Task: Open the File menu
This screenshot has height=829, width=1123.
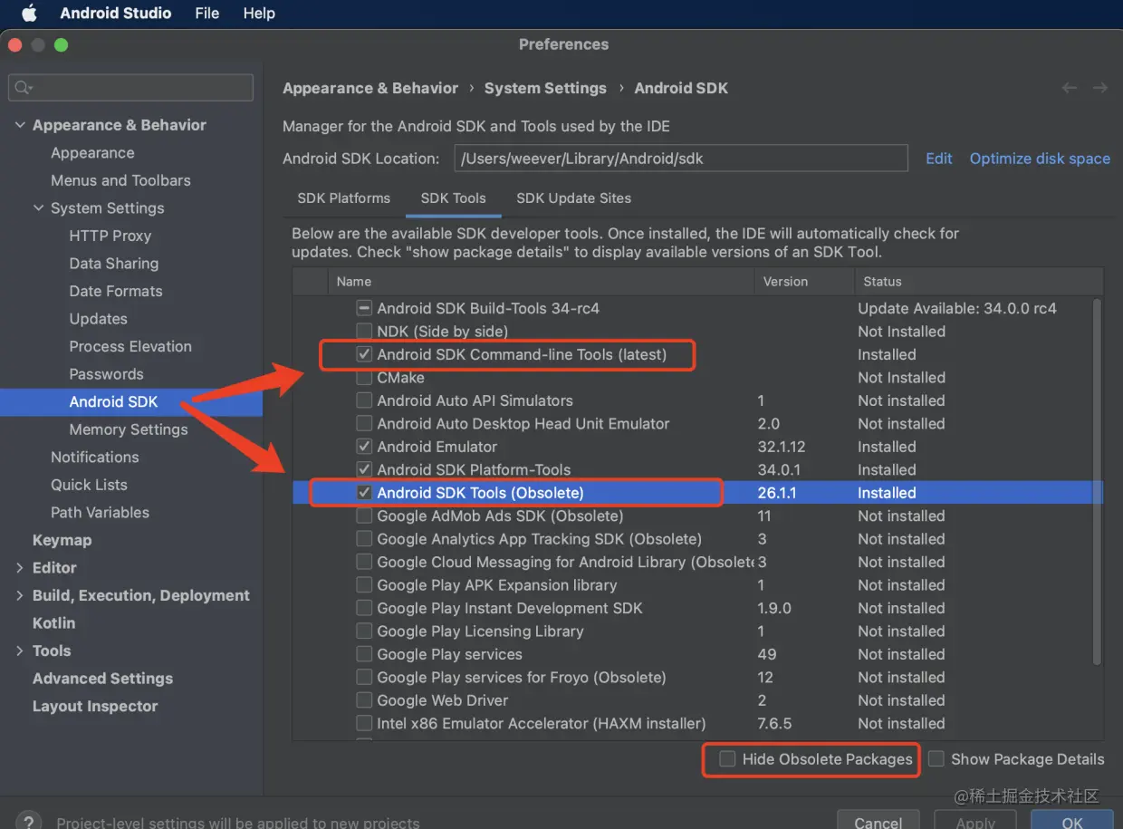Action: [206, 13]
